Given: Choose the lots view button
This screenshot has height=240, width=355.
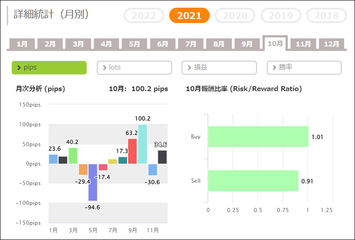Looking at the screenshot, I should (134, 68).
